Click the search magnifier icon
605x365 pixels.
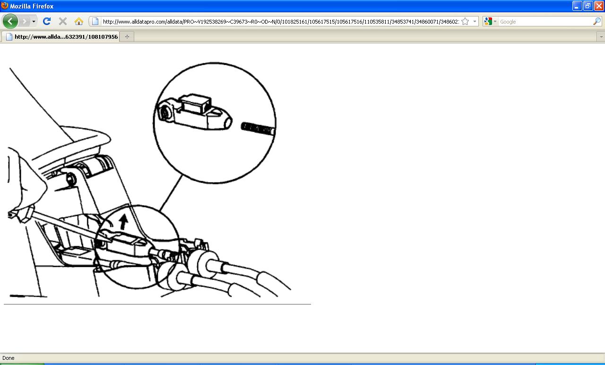coord(597,21)
